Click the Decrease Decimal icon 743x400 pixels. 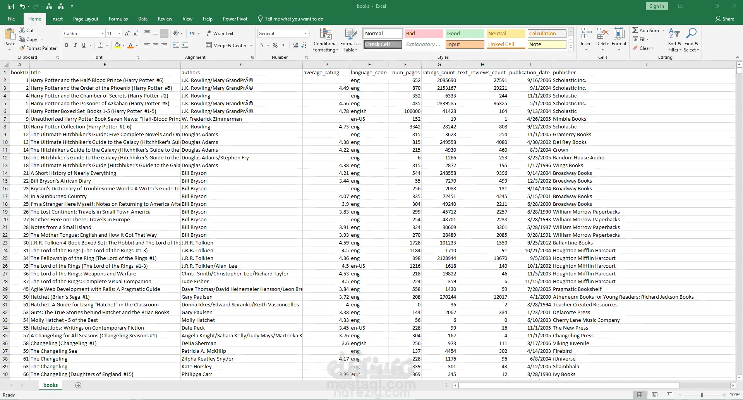[x=304, y=45]
